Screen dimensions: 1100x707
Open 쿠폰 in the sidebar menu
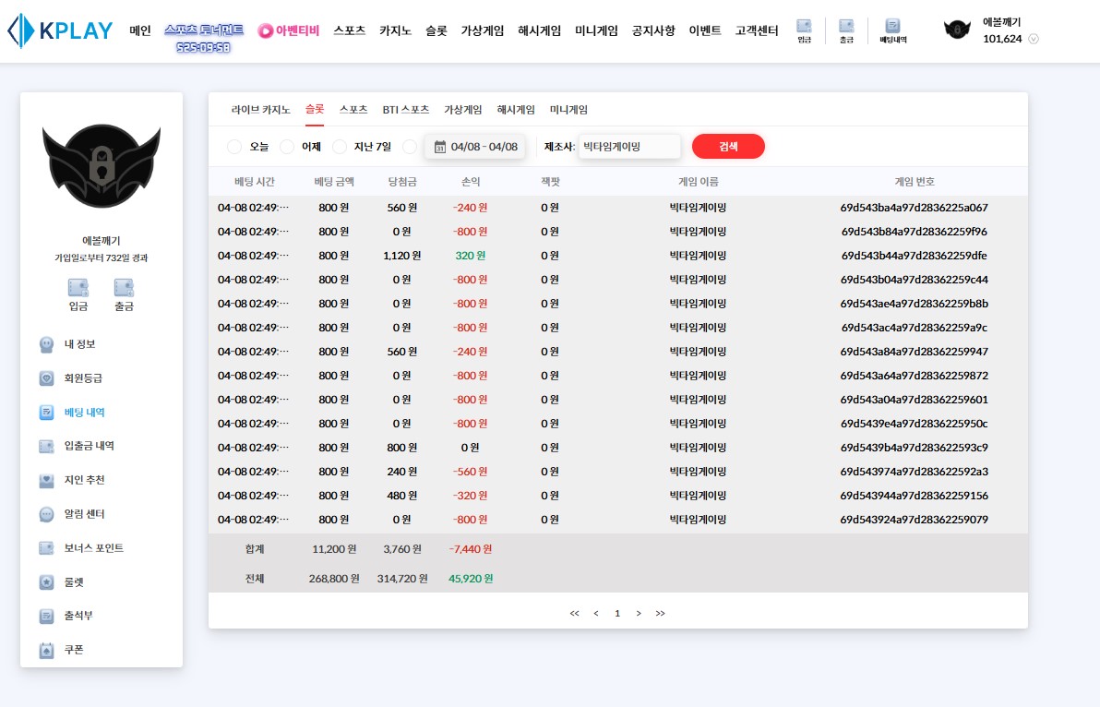[74, 650]
